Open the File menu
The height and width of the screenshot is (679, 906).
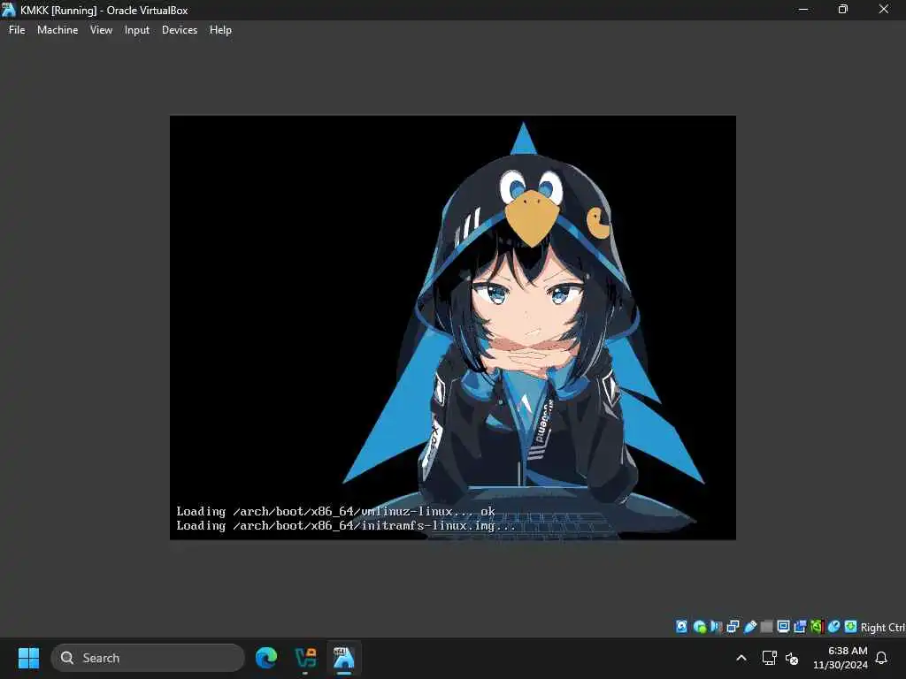(17, 30)
